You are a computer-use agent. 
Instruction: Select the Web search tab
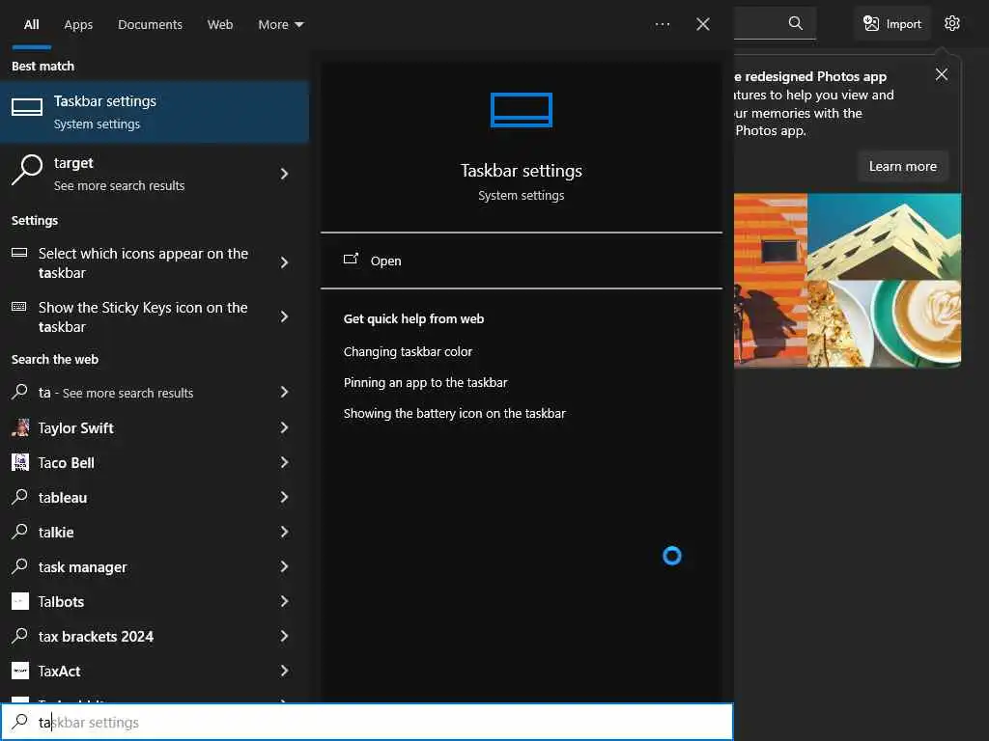click(x=220, y=24)
